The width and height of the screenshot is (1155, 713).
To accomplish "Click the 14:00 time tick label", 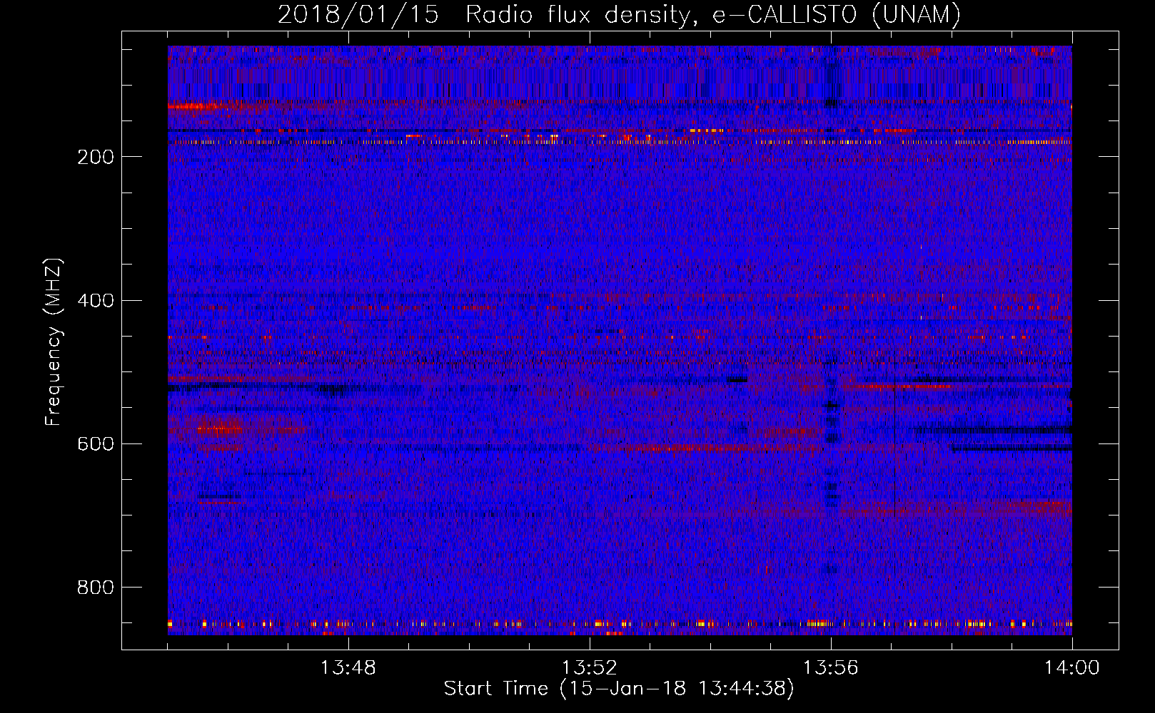I will (1072, 668).
